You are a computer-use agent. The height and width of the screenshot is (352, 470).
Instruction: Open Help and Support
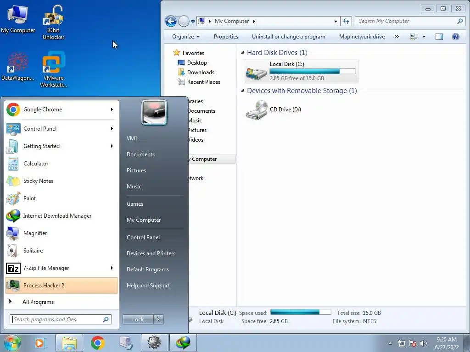coord(148,286)
